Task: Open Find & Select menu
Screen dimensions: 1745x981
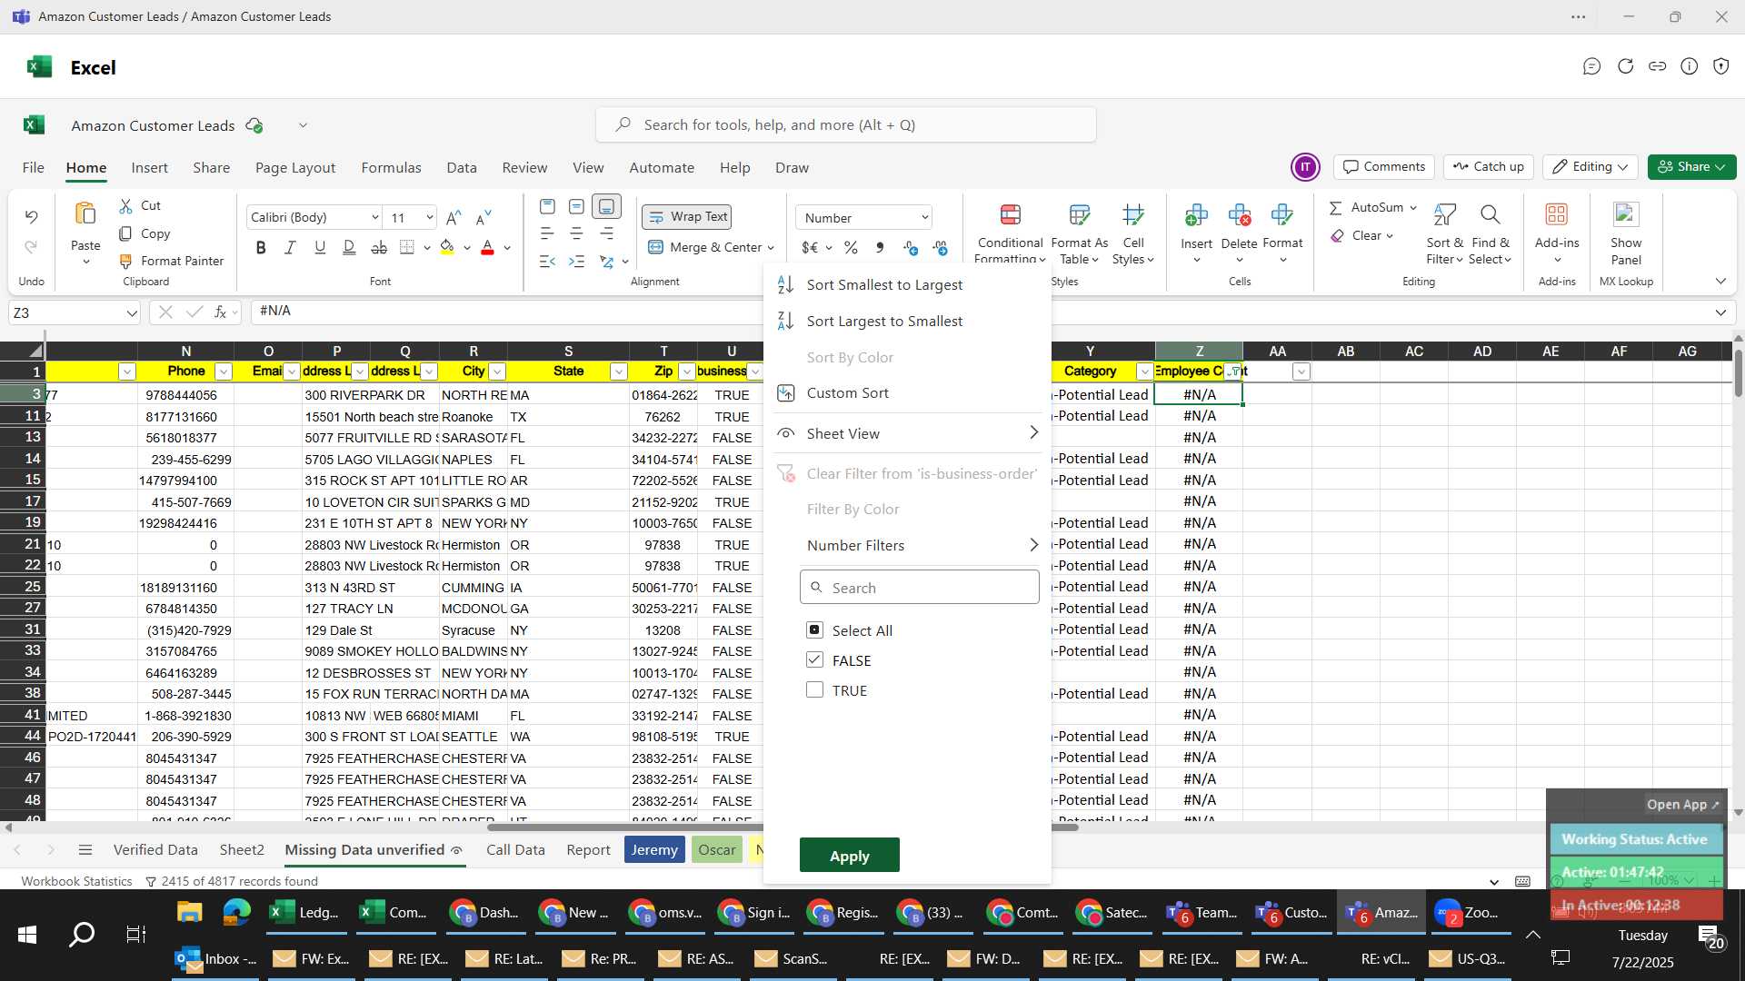Action: point(1490,233)
